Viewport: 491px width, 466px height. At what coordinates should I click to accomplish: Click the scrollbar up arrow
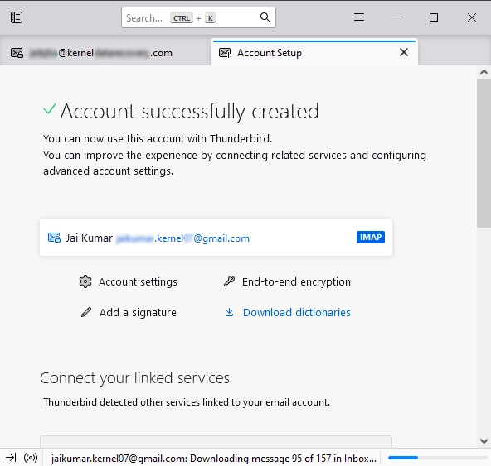(484, 73)
